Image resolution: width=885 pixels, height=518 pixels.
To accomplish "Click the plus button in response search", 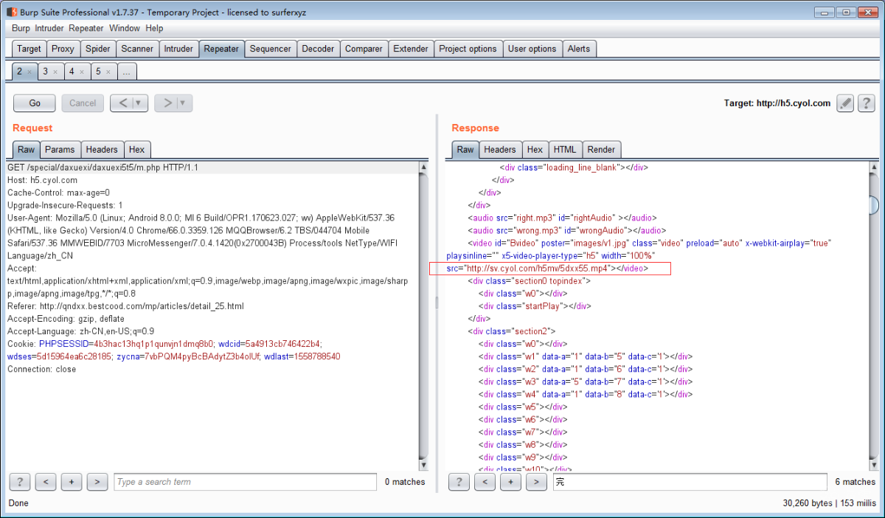I will tap(511, 482).
